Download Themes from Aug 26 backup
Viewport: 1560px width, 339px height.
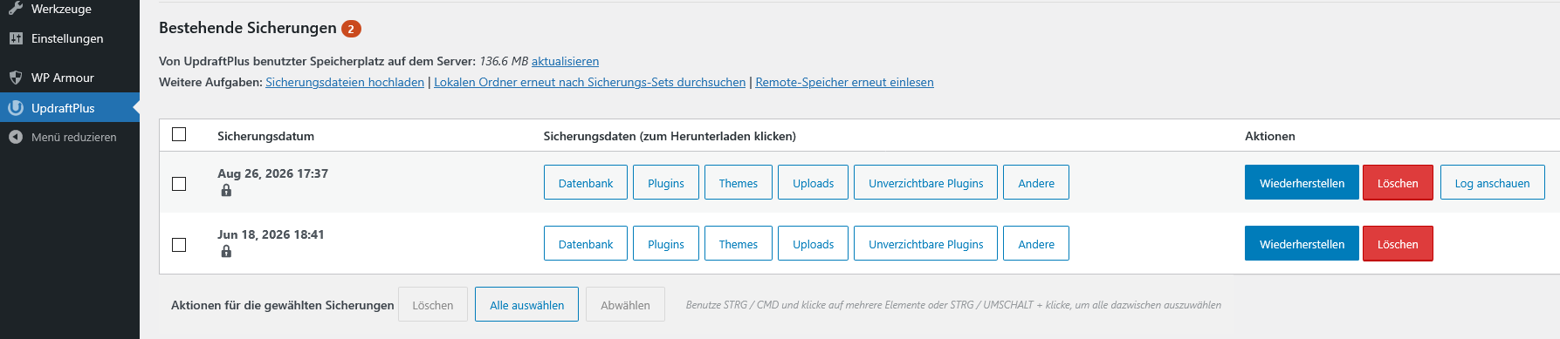tap(739, 183)
